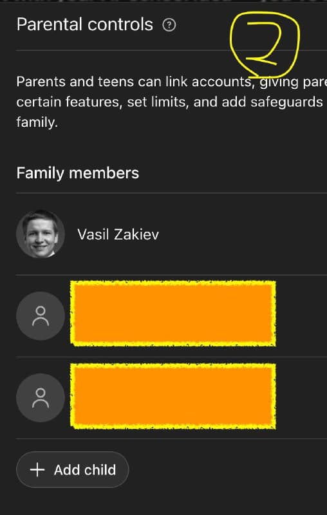This screenshot has width=327, height=515.
Task: Open Vasil Zakiev's profile photo
Action: (x=41, y=234)
